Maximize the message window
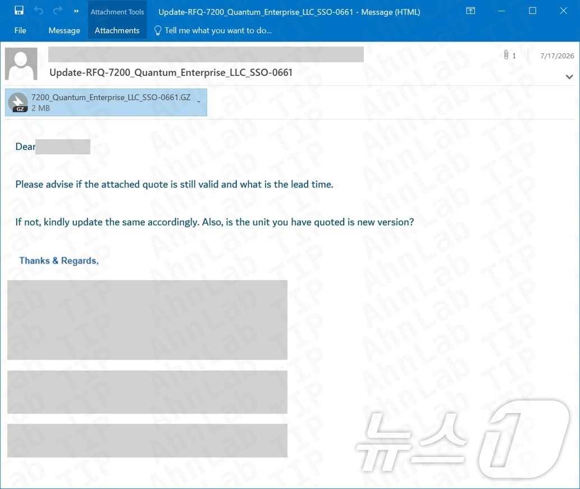Screen dimensions: 580x489 point(533,11)
